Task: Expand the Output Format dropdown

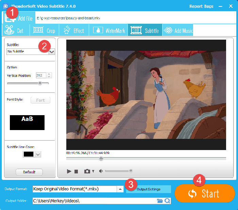Action: click(120, 189)
